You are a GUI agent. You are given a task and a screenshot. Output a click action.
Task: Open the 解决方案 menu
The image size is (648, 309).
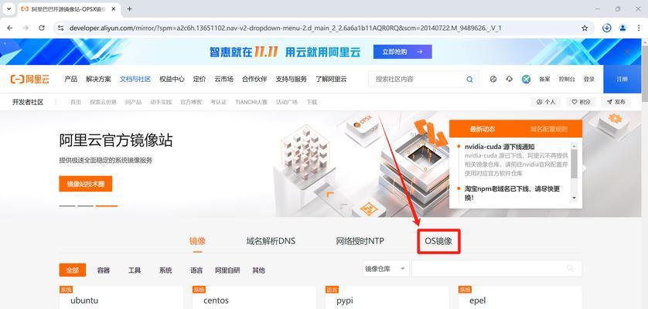coord(98,79)
